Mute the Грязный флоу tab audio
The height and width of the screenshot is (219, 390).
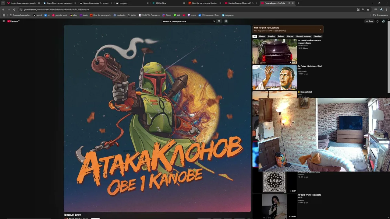pos(289,3)
